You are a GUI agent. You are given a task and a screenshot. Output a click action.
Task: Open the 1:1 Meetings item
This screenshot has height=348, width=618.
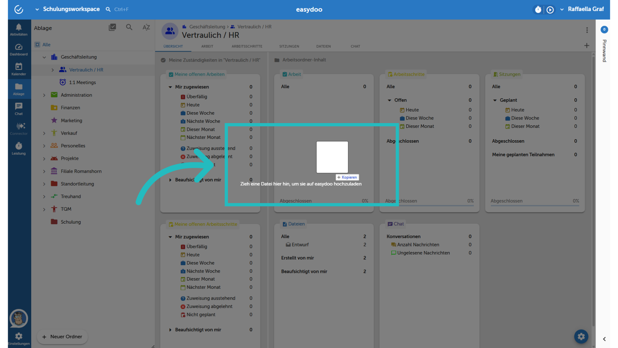(82, 82)
